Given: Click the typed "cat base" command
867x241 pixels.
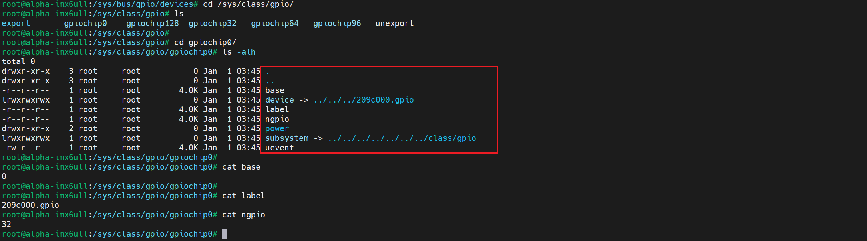Looking at the screenshot, I should [241, 167].
